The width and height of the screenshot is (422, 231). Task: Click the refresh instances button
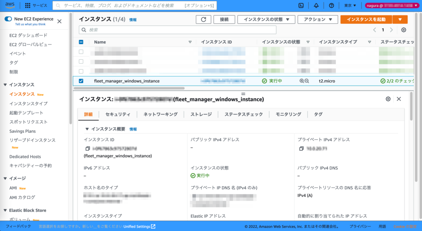tap(204, 19)
